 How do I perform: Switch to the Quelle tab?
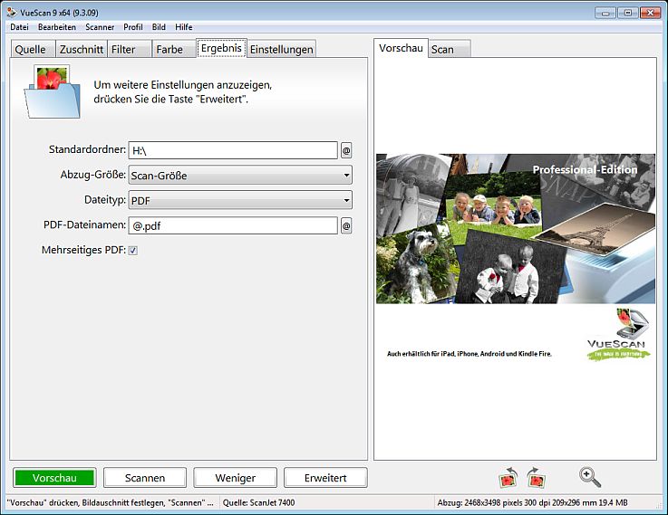(x=33, y=50)
